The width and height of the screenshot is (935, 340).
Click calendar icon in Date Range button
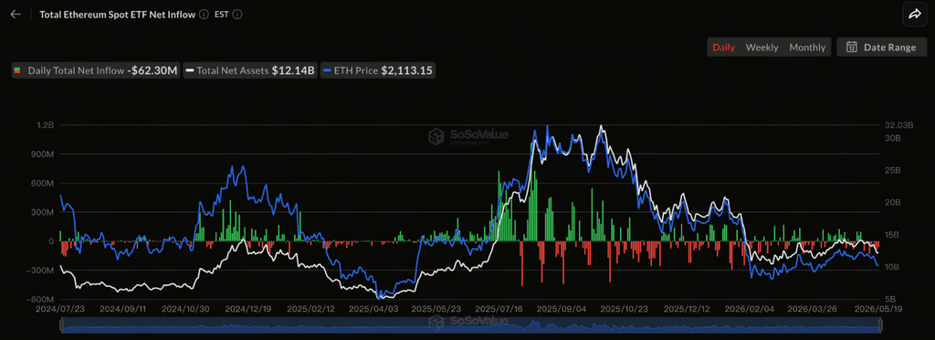(x=852, y=48)
